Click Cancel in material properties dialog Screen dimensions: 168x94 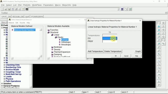point(126,56)
